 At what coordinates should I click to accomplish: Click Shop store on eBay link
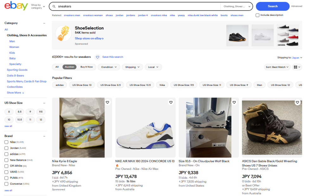89,39
